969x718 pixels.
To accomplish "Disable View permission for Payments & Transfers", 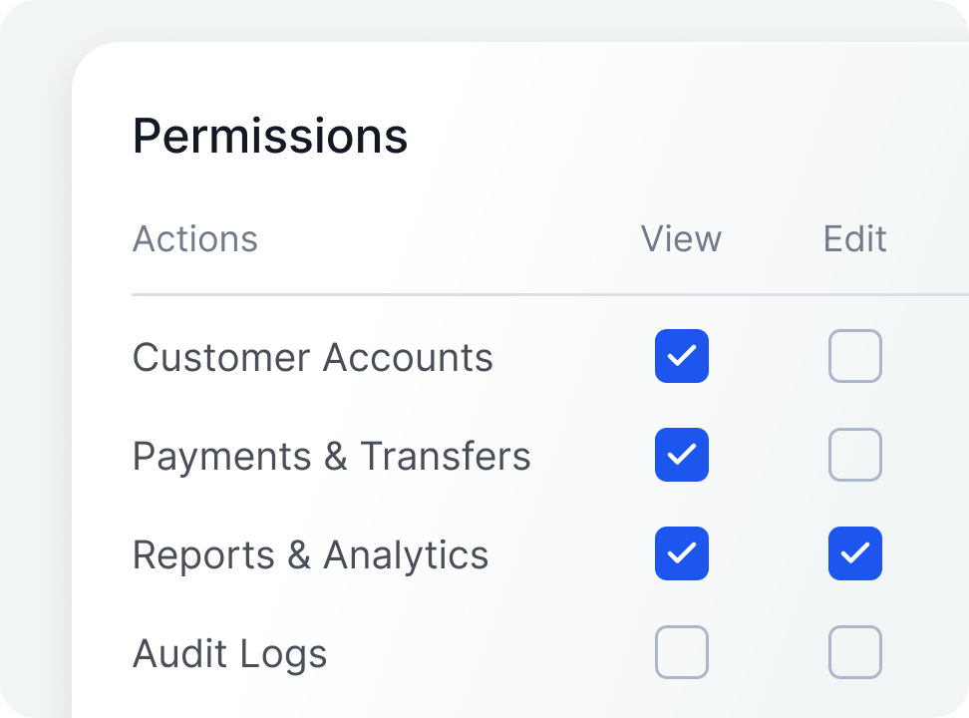I will [x=682, y=455].
